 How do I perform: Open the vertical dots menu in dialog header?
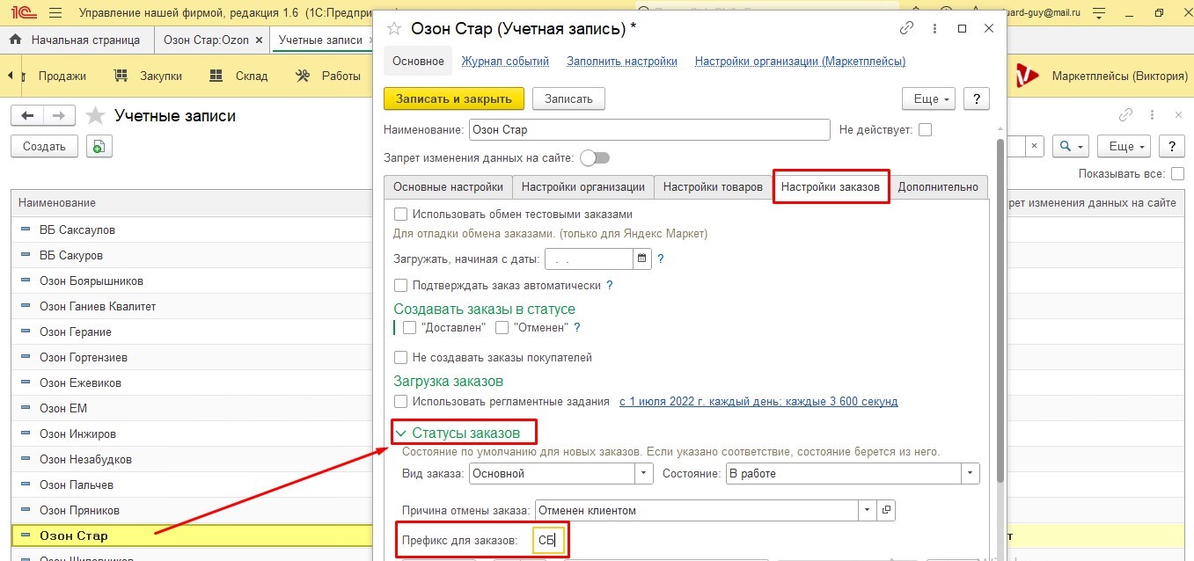tap(934, 28)
